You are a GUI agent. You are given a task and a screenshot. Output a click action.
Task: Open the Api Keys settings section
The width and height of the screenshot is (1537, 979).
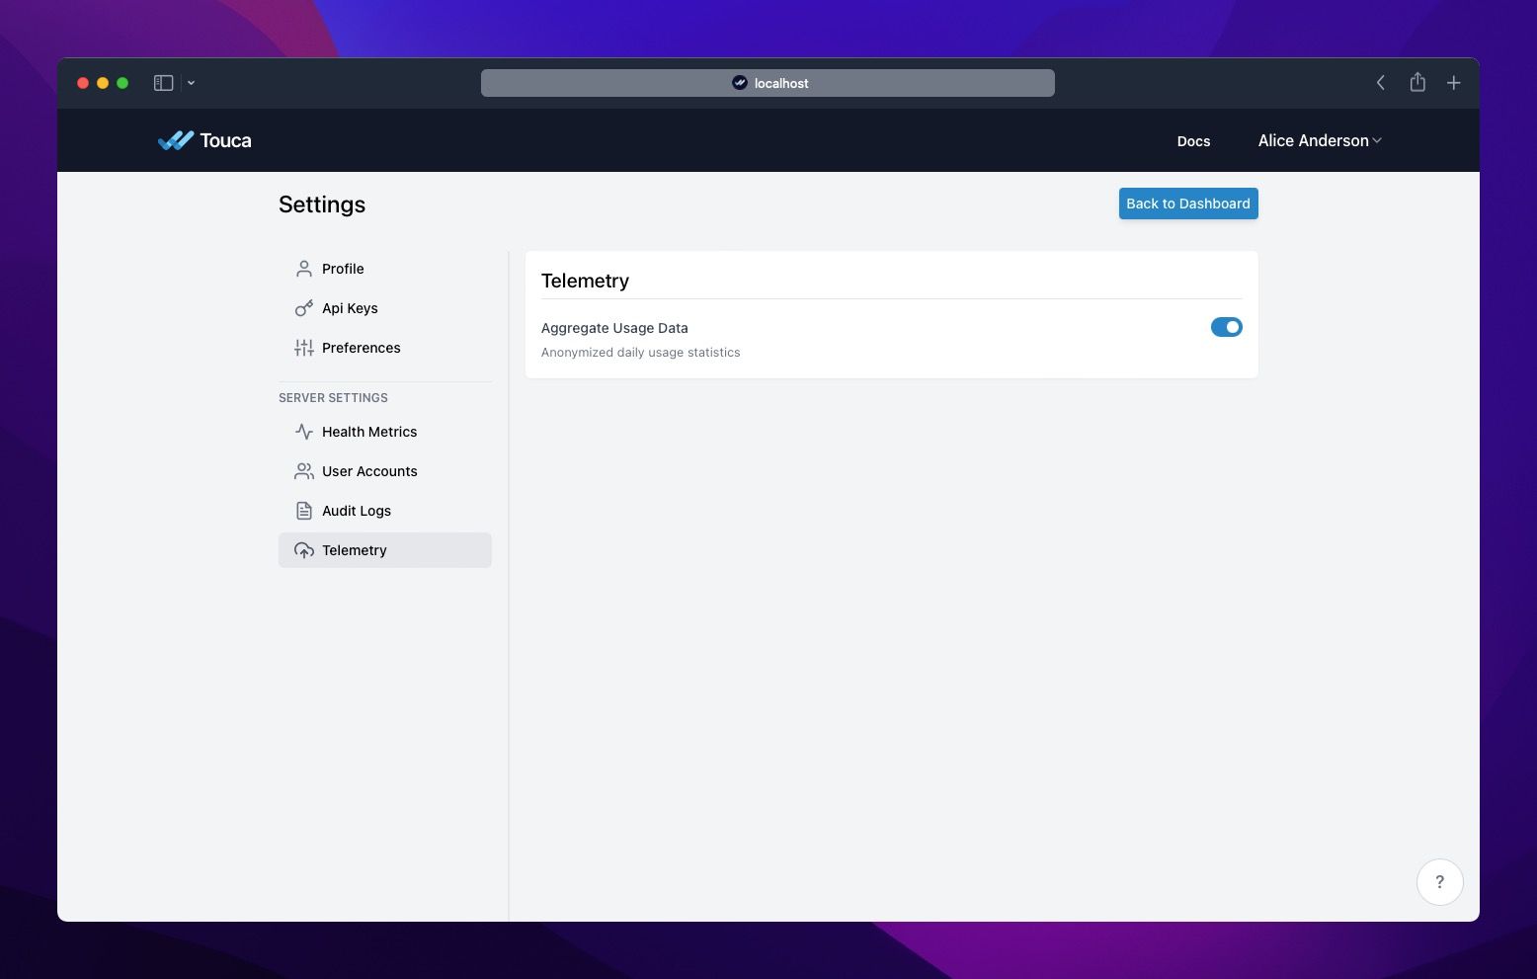pyautogui.click(x=385, y=308)
